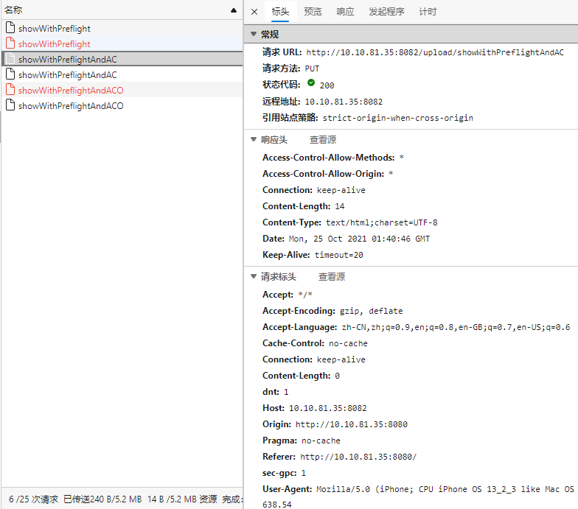
Task: Collapse the 请求标头 section
Action: coord(254,276)
